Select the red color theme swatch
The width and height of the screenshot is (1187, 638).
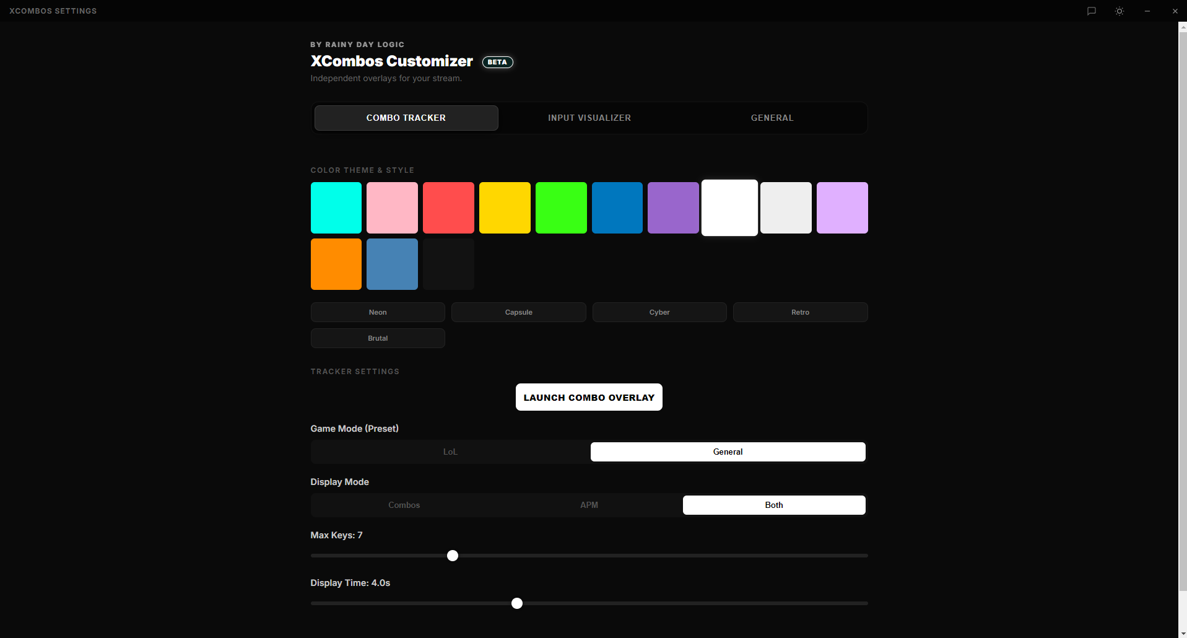click(x=448, y=208)
